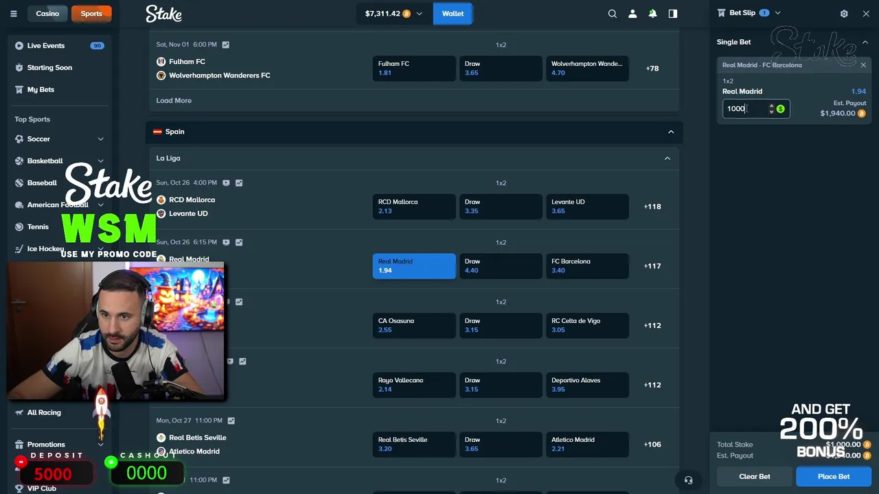879x494 pixels.
Task: Toggle the side panel layout icon
Action: 673,14
